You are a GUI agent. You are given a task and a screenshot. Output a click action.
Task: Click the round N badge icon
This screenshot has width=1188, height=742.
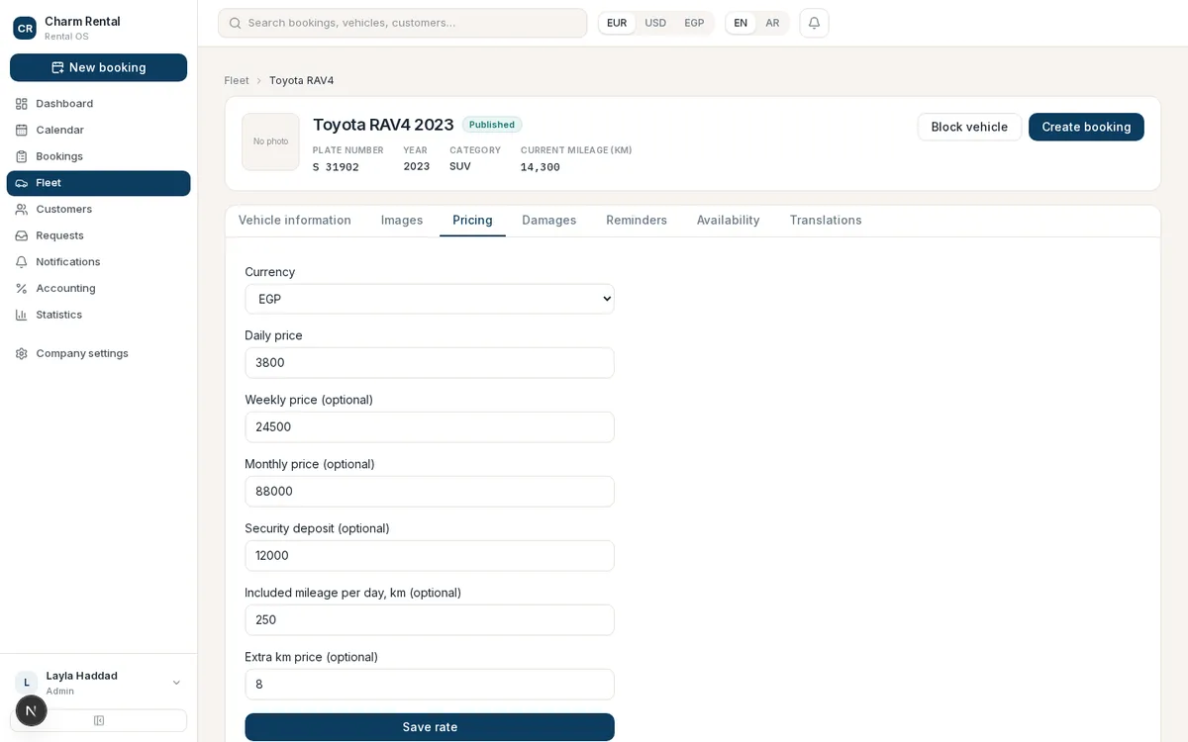coord(32,710)
